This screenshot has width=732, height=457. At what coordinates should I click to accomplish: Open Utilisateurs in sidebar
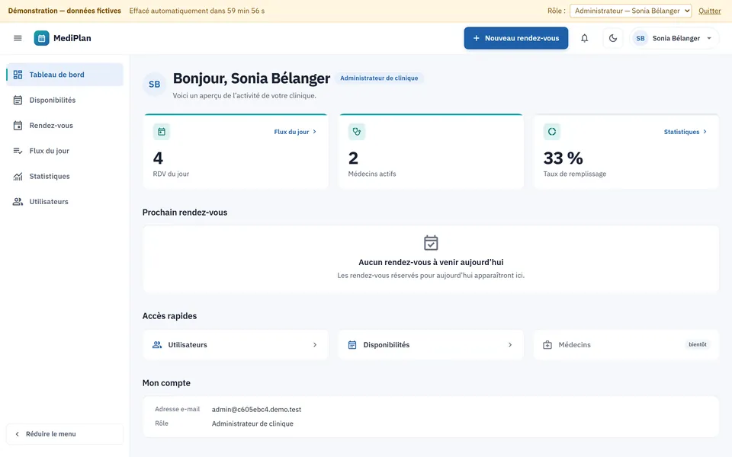65,201
